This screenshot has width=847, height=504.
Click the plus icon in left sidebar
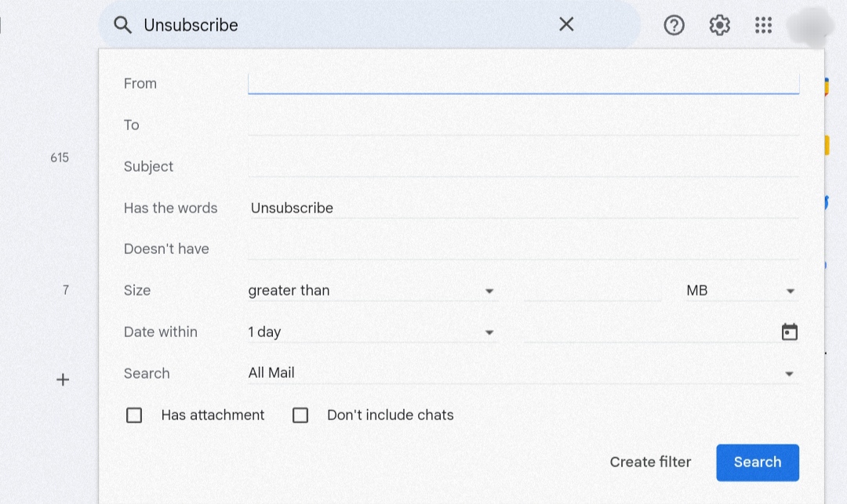63,380
